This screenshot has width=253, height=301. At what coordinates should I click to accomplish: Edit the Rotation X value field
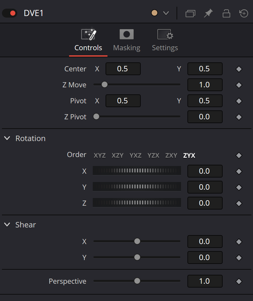pos(205,171)
